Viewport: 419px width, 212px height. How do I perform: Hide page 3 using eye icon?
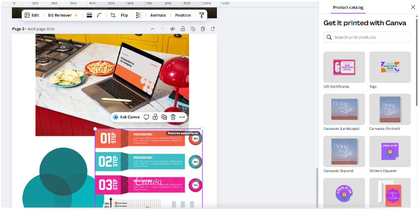173,29
